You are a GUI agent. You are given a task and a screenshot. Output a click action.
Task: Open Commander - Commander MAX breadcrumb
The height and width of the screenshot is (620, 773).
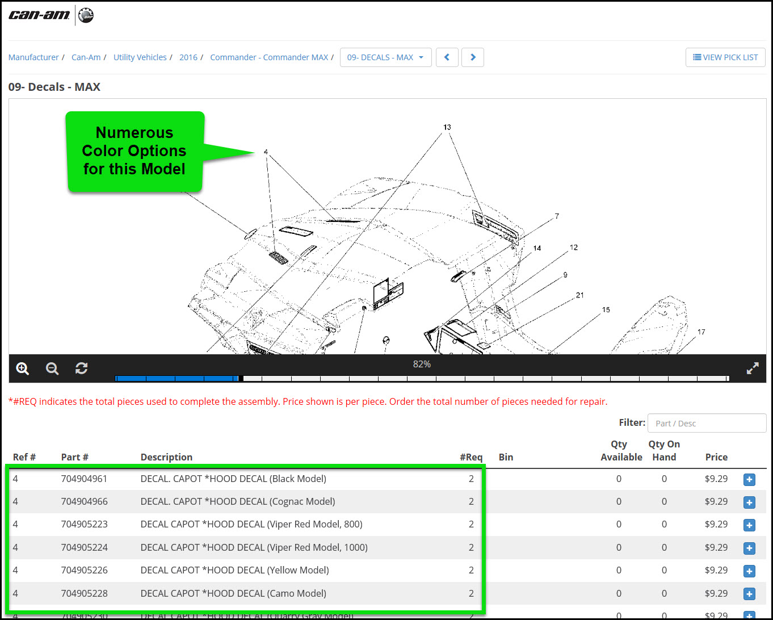pyautogui.click(x=269, y=57)
